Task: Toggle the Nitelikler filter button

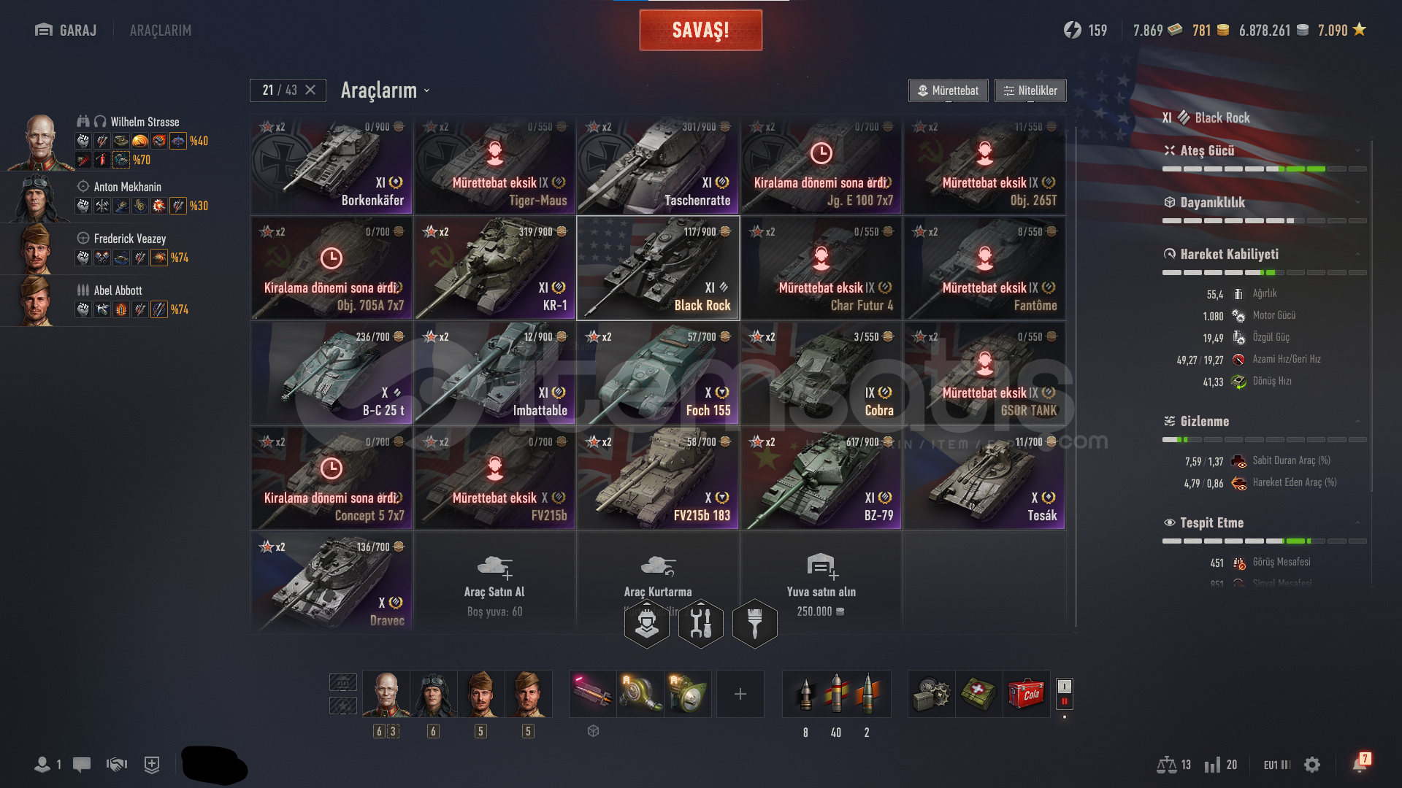Action: click(1030, 90)
